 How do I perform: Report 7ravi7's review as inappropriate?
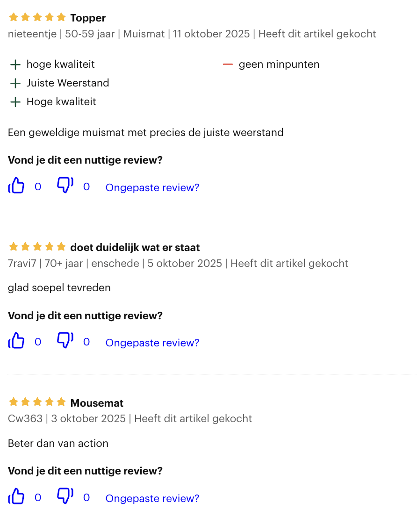[152, 343]
